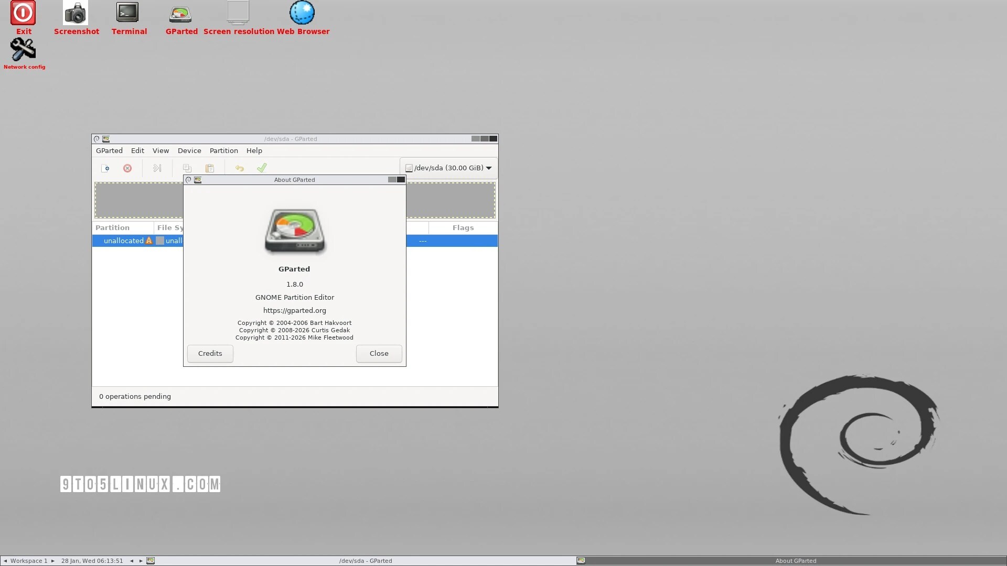Click the undo last operation toolbar icon
Image resolution: width=1007 pixels, height=566 pixels.
click(239, 168)
